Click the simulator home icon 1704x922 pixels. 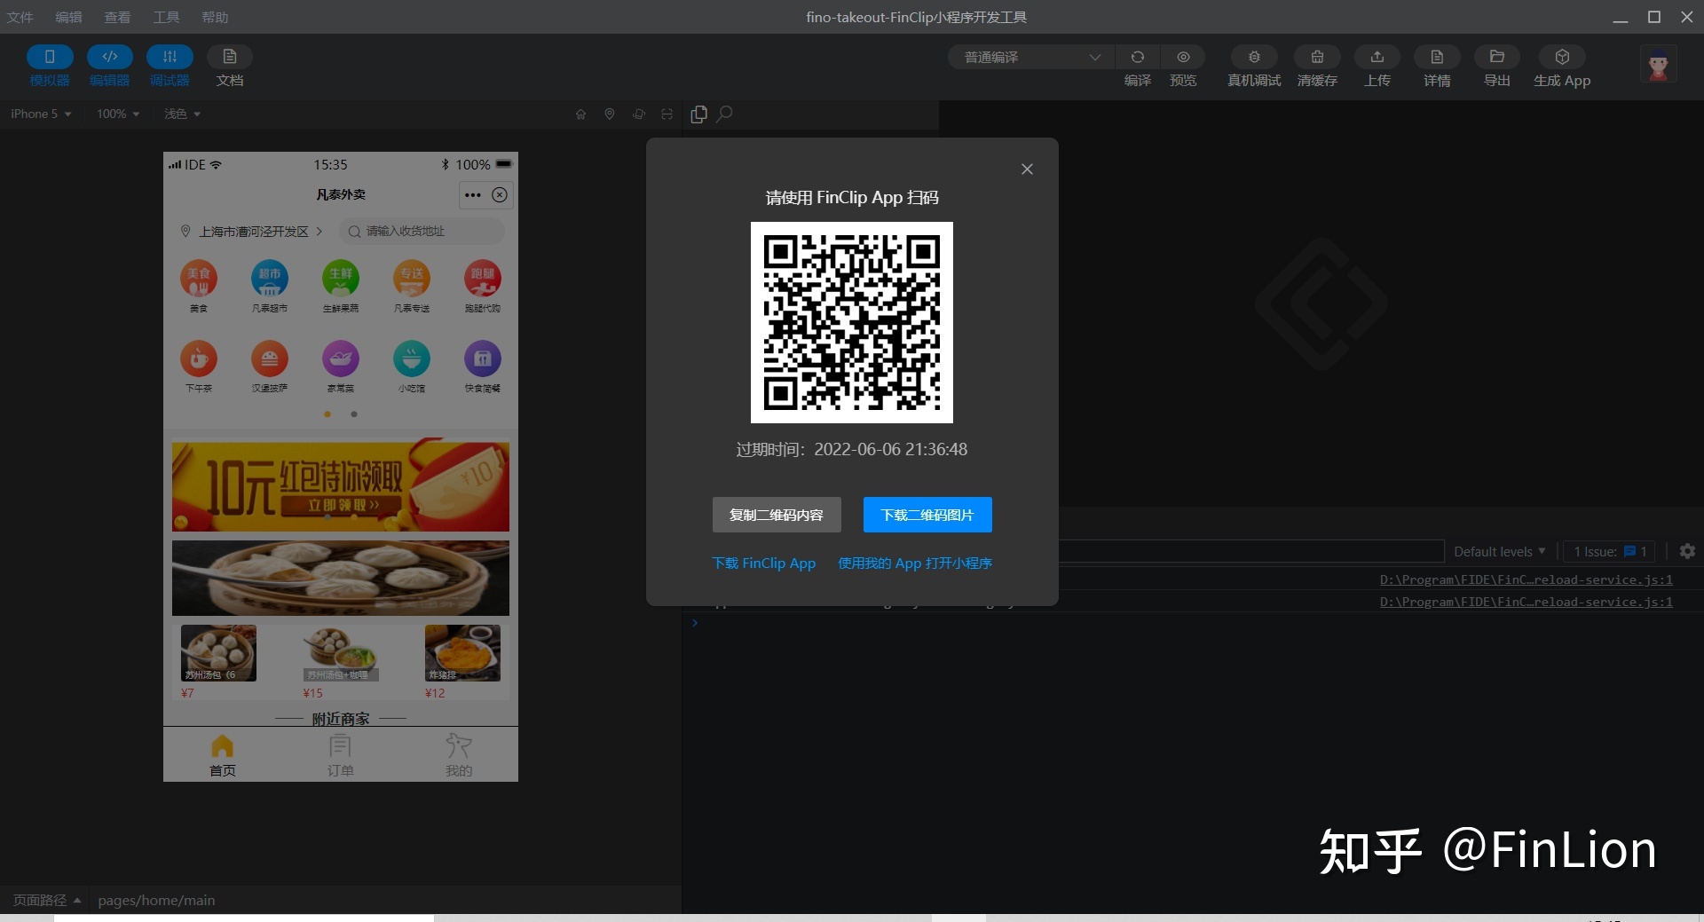580,114
